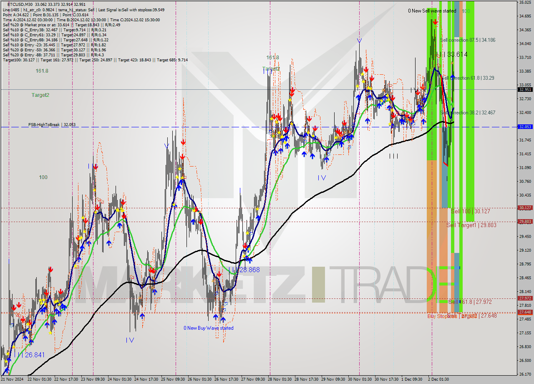Screen dimensions: 534x384
Task: Click the '23 Nov 09:30' time axis label
Action: point(93,379)
